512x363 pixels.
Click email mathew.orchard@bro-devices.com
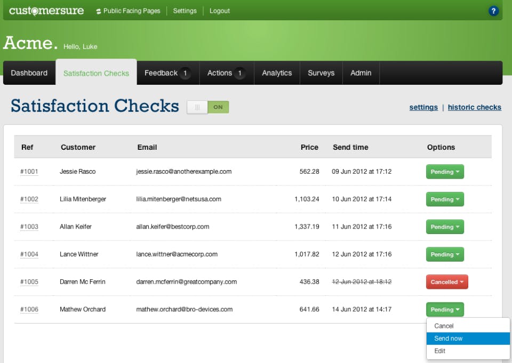click(185, 309)
